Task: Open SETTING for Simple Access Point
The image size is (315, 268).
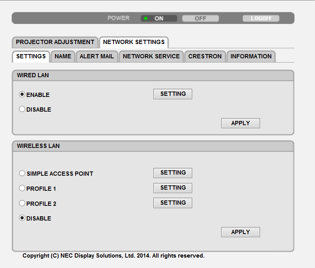Action: pos(173,173)
